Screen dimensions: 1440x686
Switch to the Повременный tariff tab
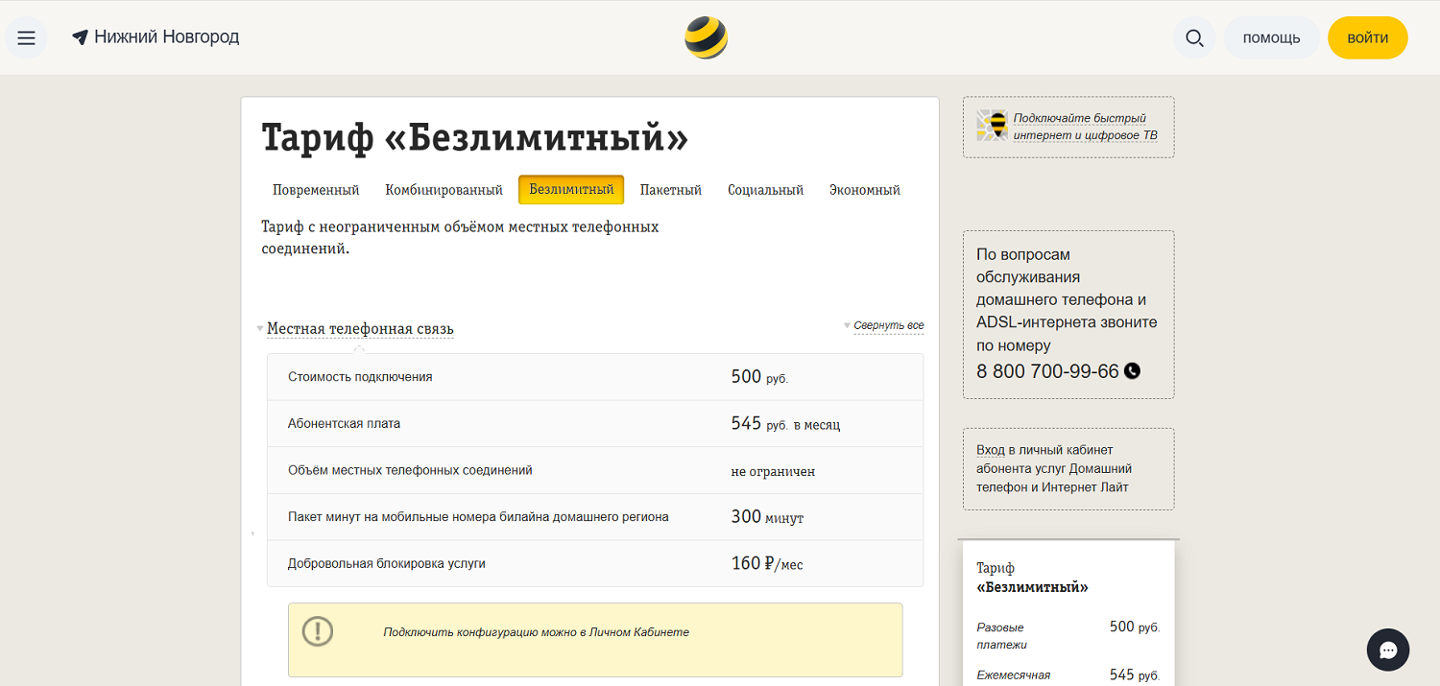coord(316,190)
